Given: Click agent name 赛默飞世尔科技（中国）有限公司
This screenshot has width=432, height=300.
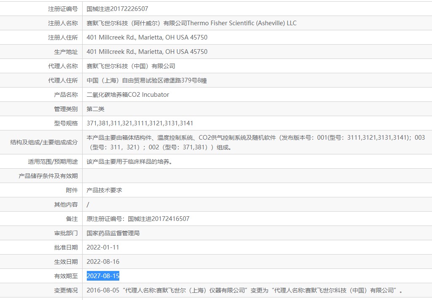Looking at the screenshot, I should 131,66.
